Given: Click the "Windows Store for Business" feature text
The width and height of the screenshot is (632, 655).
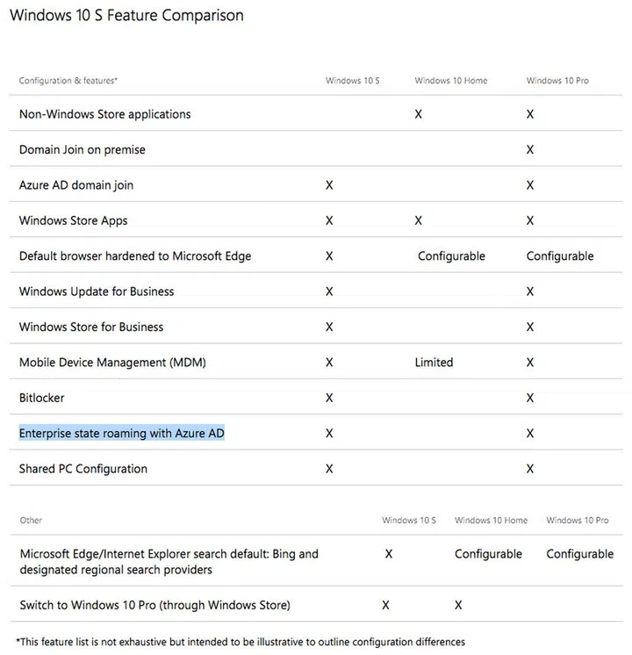Looking at the screenshot, I should coord(91,327).
